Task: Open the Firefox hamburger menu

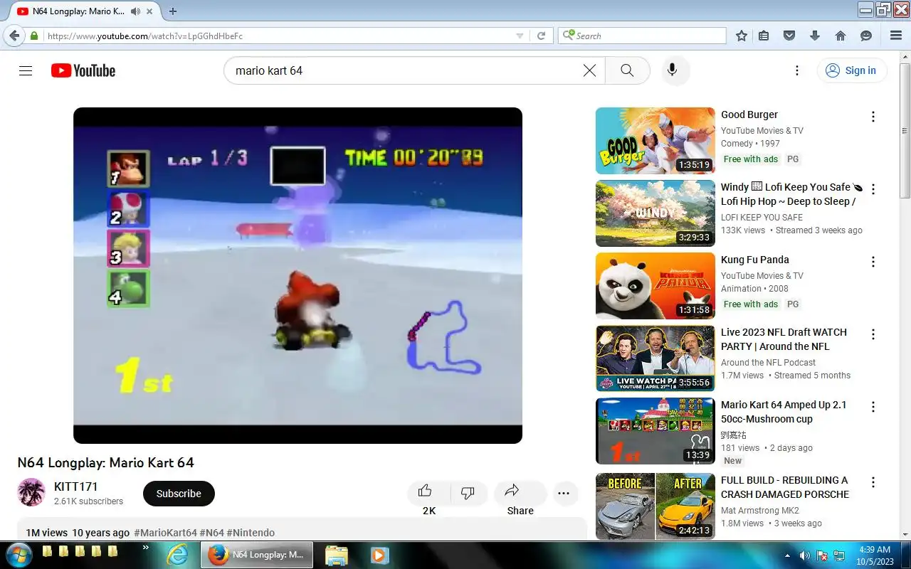Action: click(x=896, y=36)
